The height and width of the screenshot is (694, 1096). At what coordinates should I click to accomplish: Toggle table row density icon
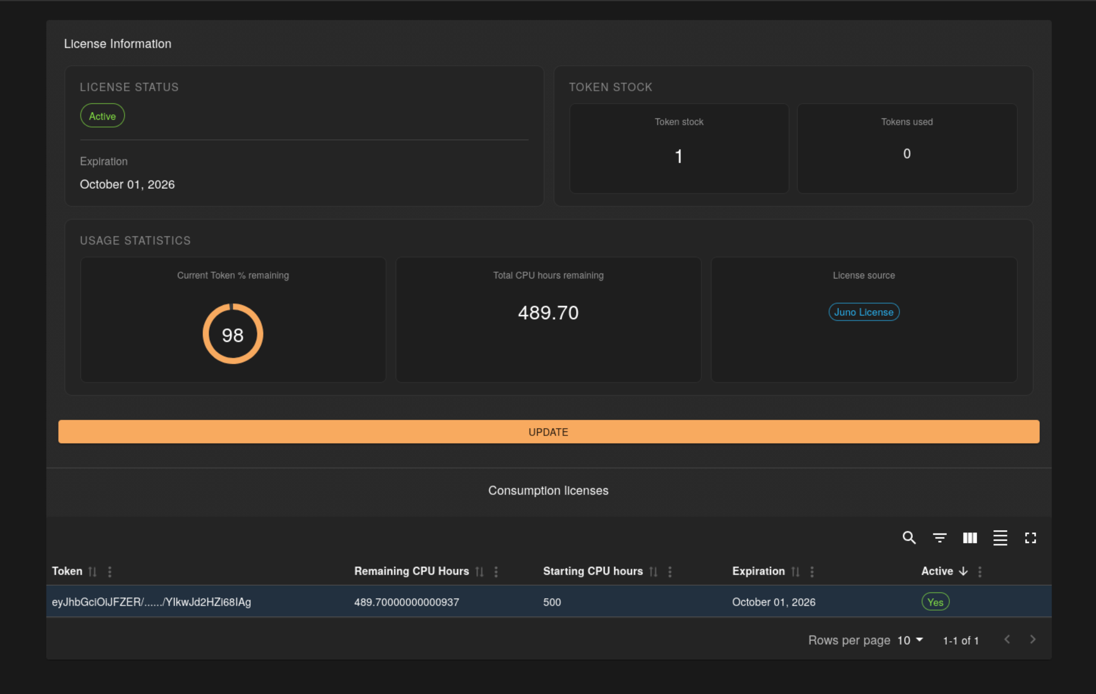[1000, 538]
